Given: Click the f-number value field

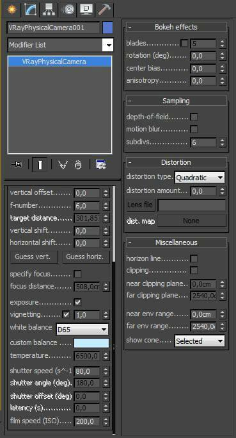Looking at the screenshot, I should pyautogui.click(x=86, y=206).
